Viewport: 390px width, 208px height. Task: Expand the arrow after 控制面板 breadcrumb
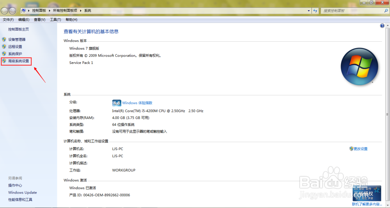click(50, 11)
